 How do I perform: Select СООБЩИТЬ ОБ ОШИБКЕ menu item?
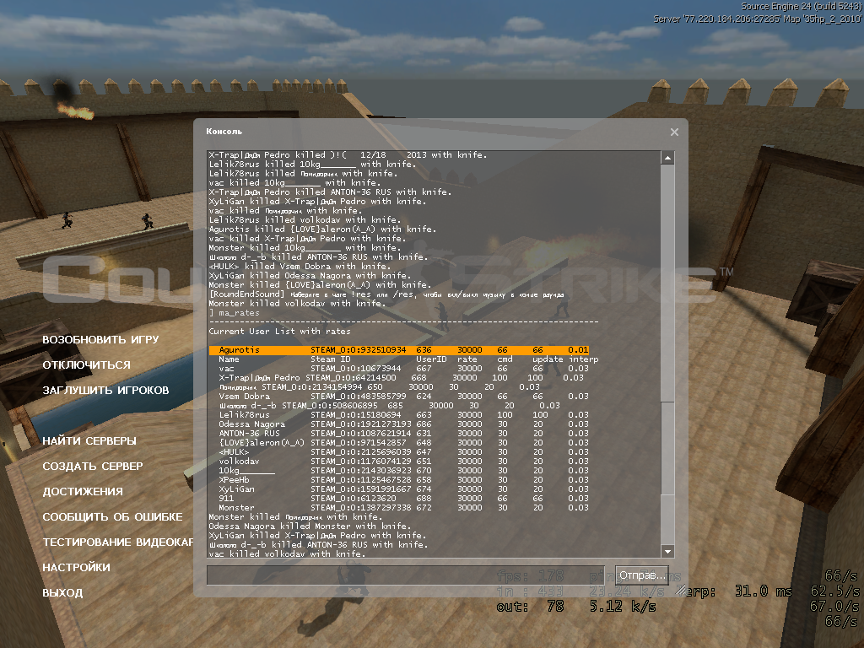(112, 517)
